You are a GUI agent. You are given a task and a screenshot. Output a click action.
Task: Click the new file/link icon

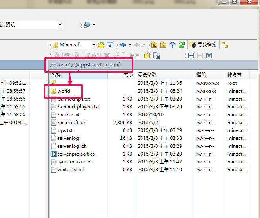[x=156, y=55]
